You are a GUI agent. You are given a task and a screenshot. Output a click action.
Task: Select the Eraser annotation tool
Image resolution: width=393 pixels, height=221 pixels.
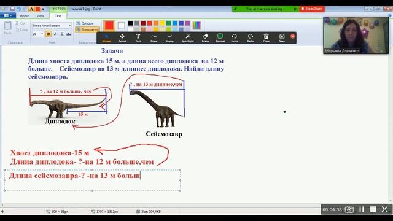(206, 38)
